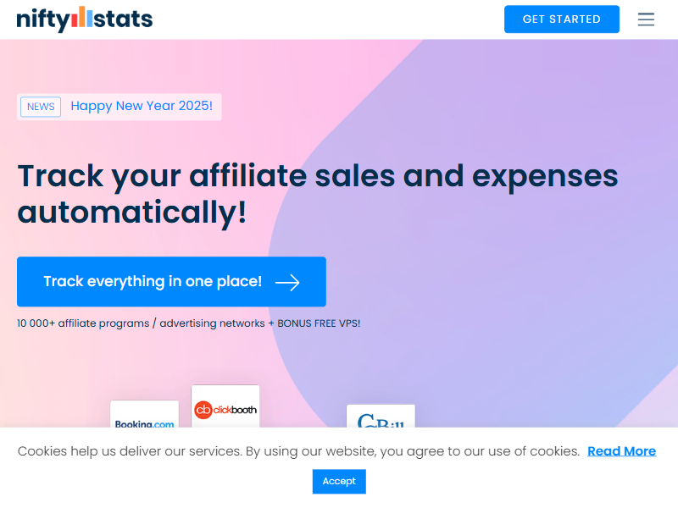Open the Booking.com affiliate logo tile

[x=144, y=415]
